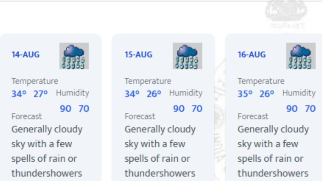Click the 15-AUG rain cloud weather icon
This screenshot has height=181, width=322.
187,56
